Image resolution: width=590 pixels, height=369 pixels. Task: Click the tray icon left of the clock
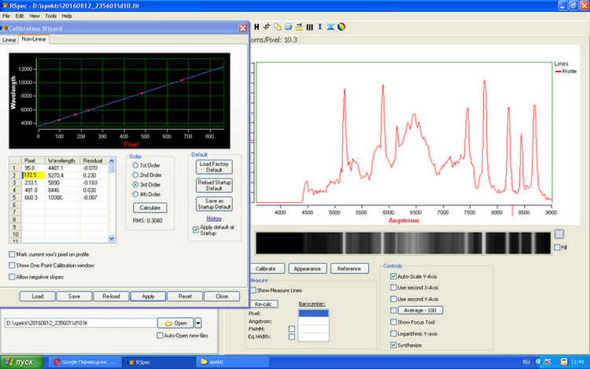click(564, 362)
